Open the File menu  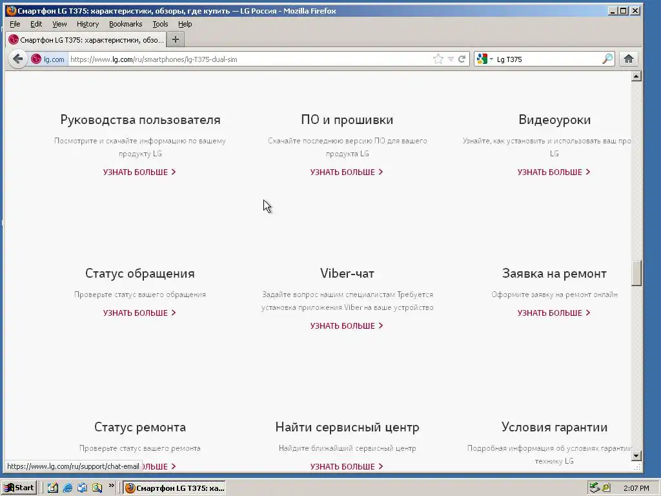point(15,24)
